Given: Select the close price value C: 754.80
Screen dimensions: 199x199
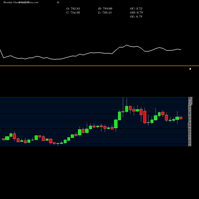Looking at the screenshot, I should click(73, 13).
